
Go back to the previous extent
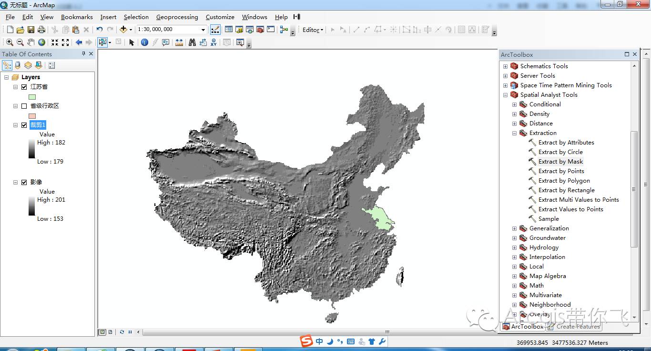pyautogui.click(x=79, y=42)
